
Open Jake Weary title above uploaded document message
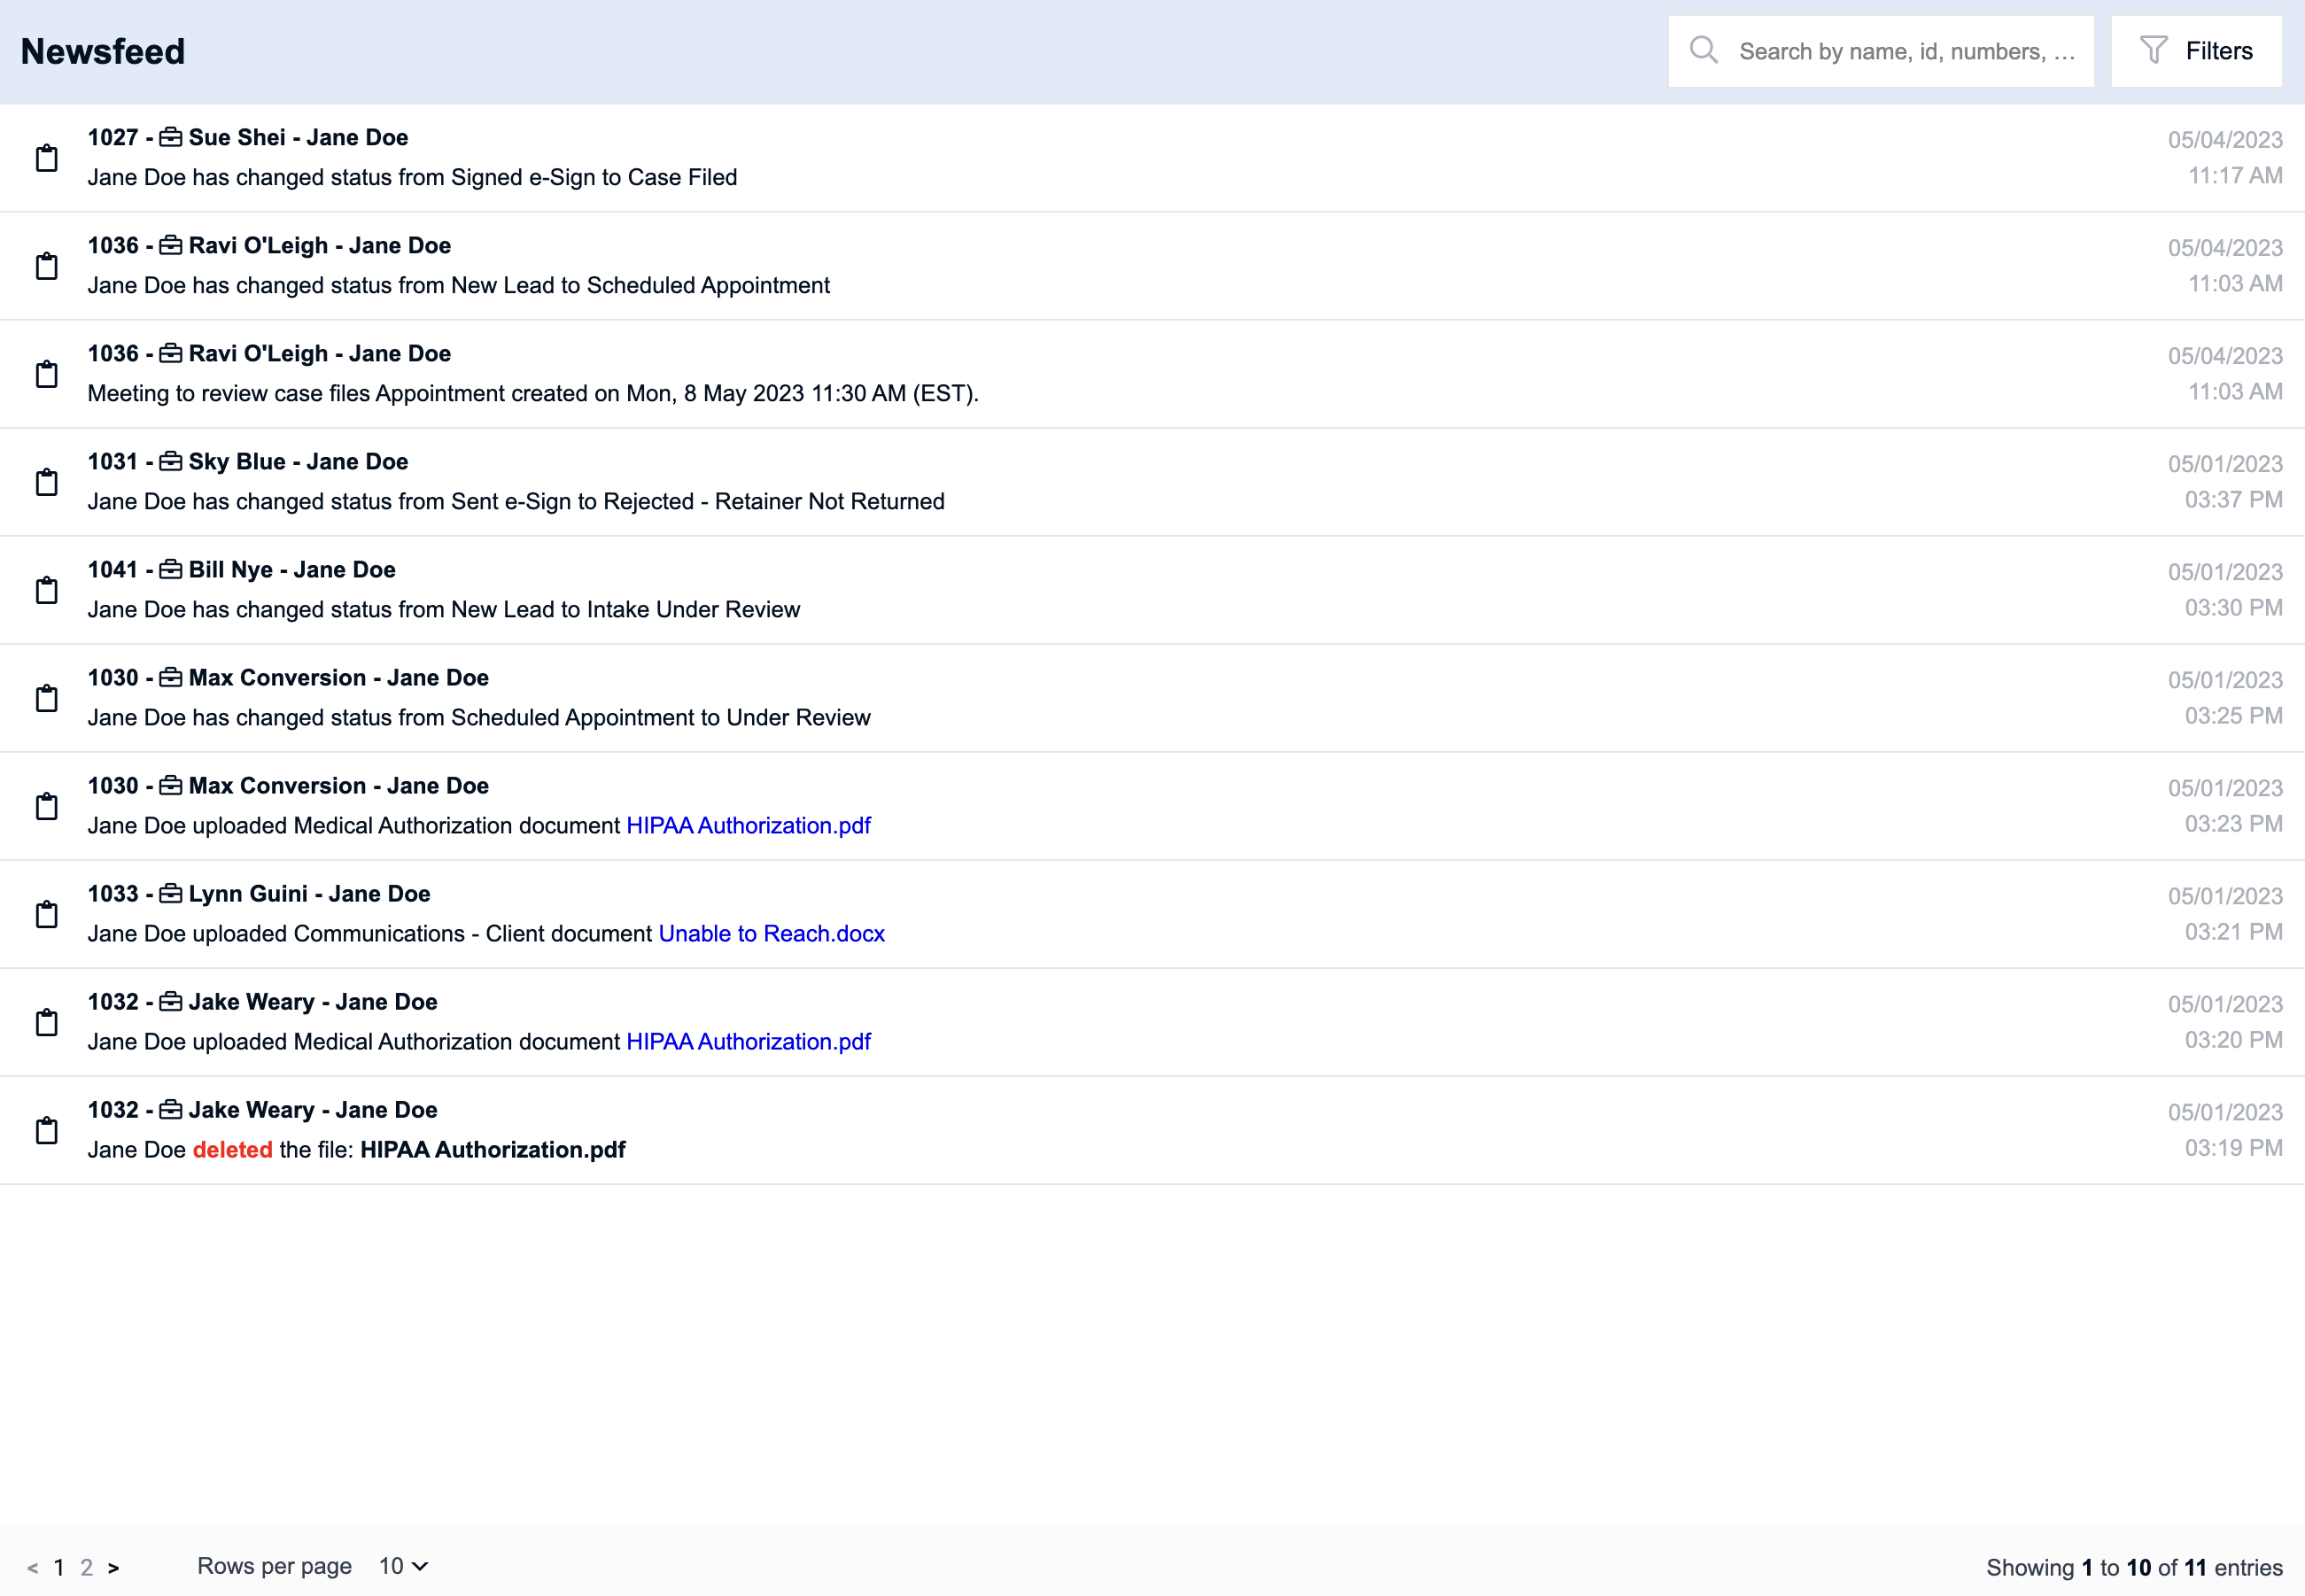[x=262, y=1001]
